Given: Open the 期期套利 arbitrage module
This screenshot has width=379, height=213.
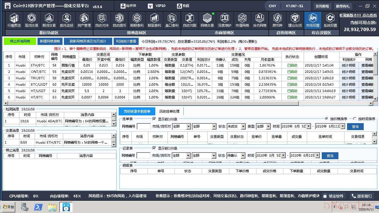Looking at the screenshot, I should [137, 20].
